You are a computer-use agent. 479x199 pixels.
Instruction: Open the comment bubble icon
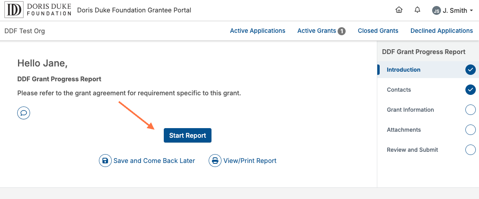(24, 113)
